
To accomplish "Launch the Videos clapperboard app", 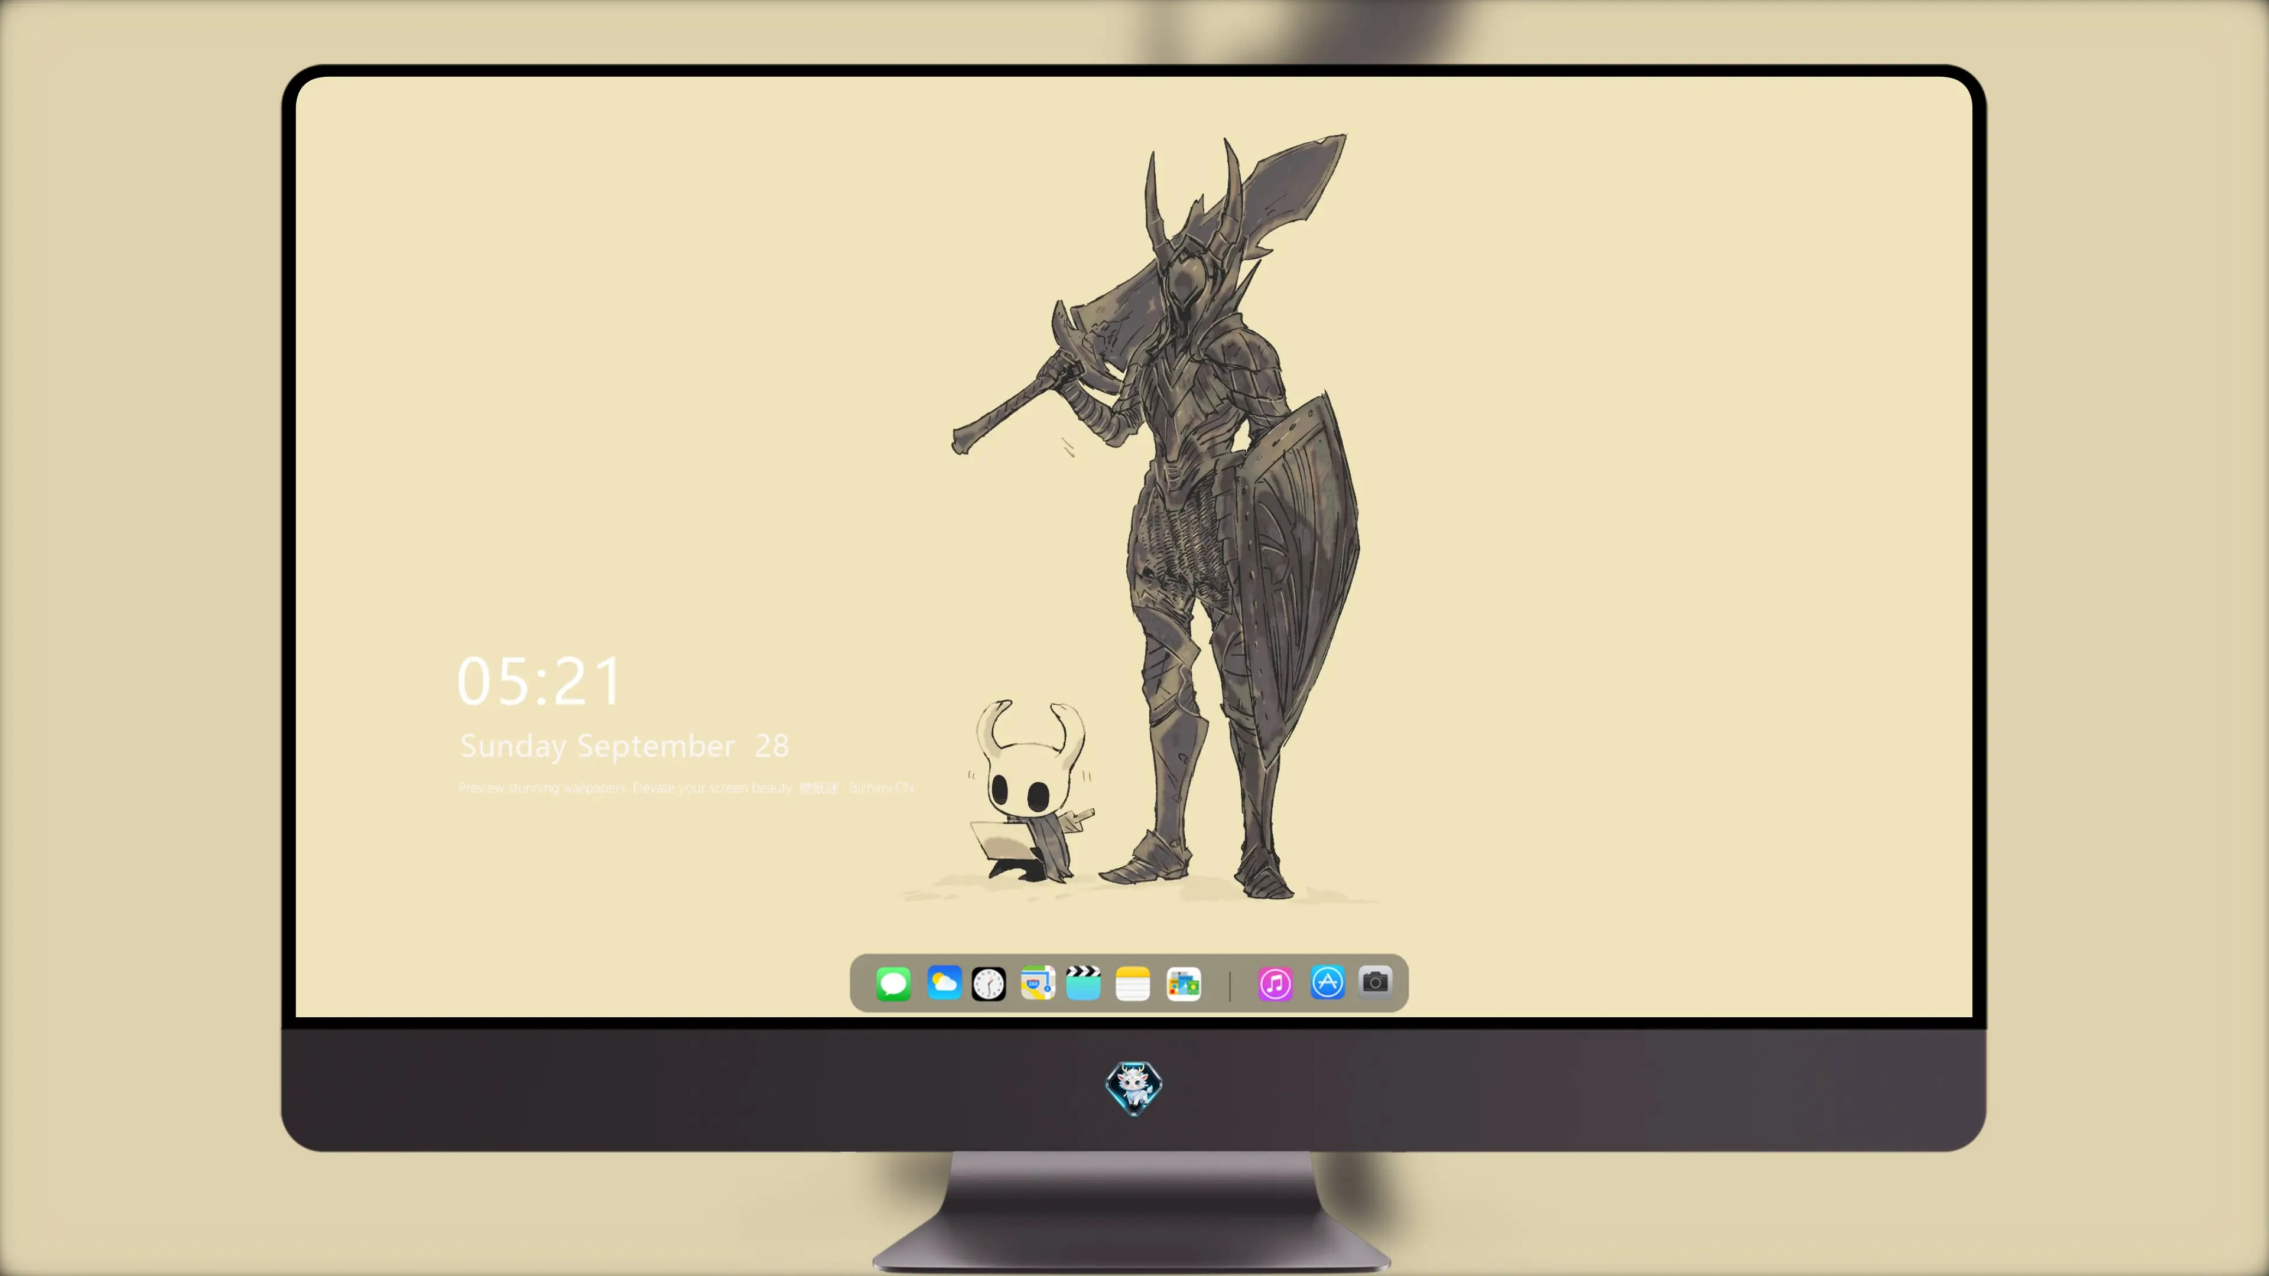I will pyautogui.click(x=1084, y=983).
